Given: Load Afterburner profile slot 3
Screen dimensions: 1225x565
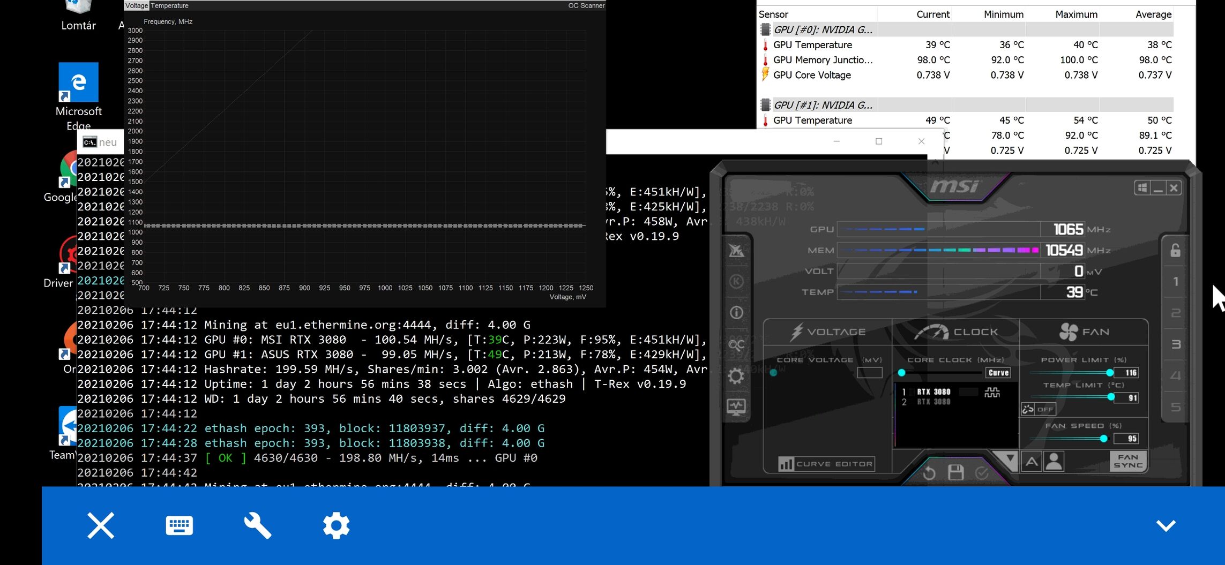Looking at the screenshot, I should tap(1176, 344).
